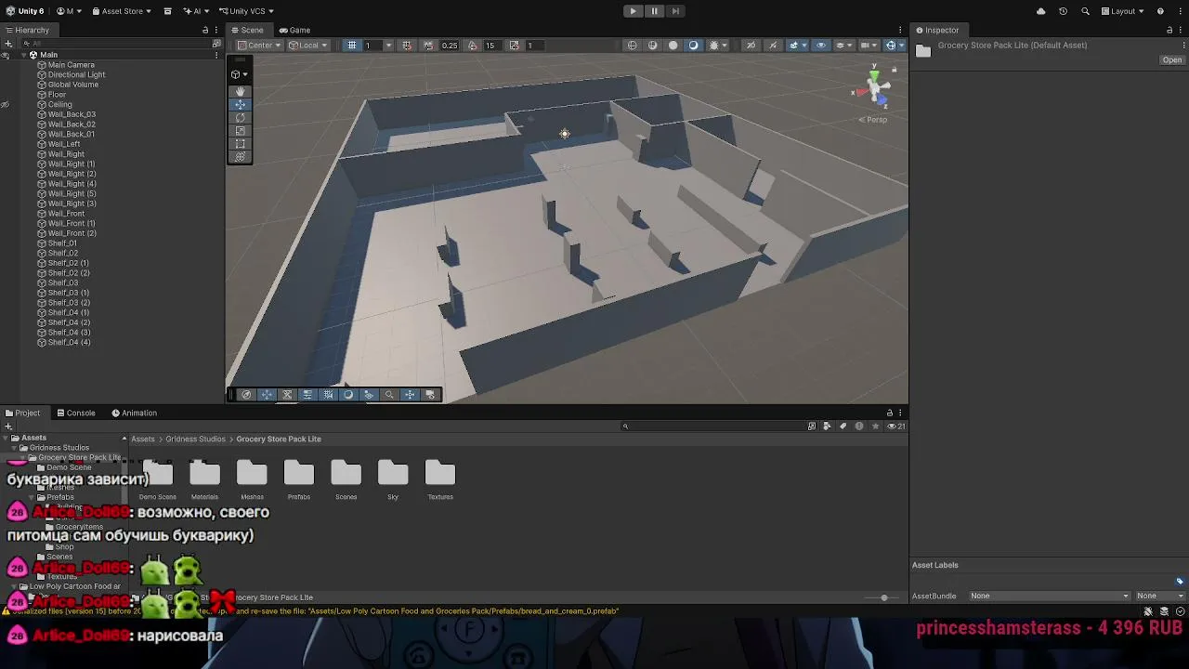Select Directional Light in the Hierarchy
Image resolution: width=1189 pixels, height=669 pixels.
pos(76,74)
